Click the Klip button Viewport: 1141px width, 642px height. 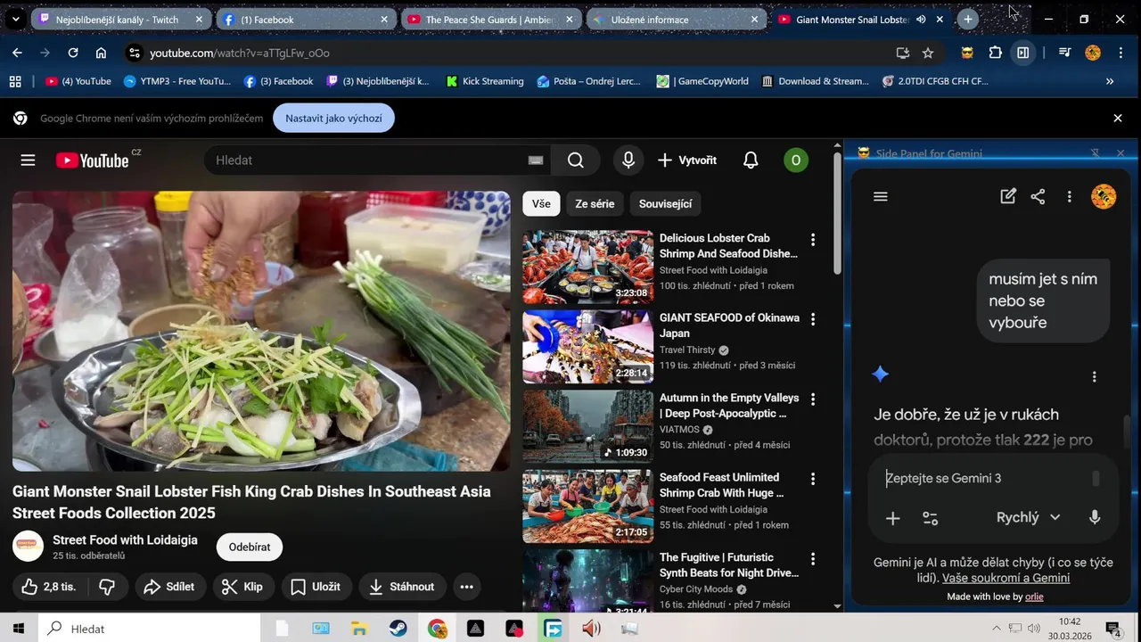tap(242, 587)
